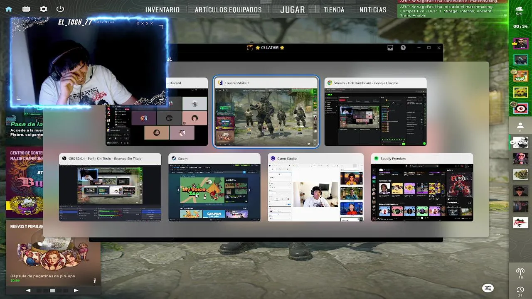532x299 pixels.
Task: Select the black-and-white sketch friend avatar
Action: click(520, 142)
